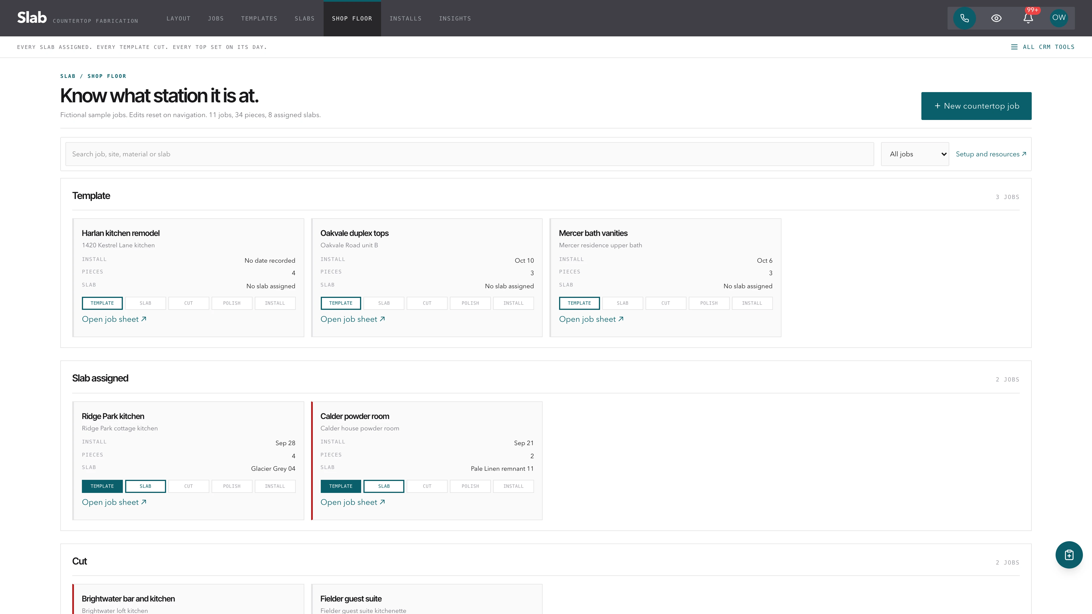
Task: Open the Templates tab
Action: 259,19
